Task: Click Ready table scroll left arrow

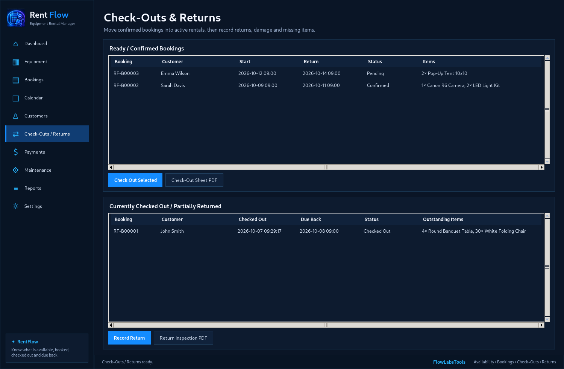Action: point(111,167)
